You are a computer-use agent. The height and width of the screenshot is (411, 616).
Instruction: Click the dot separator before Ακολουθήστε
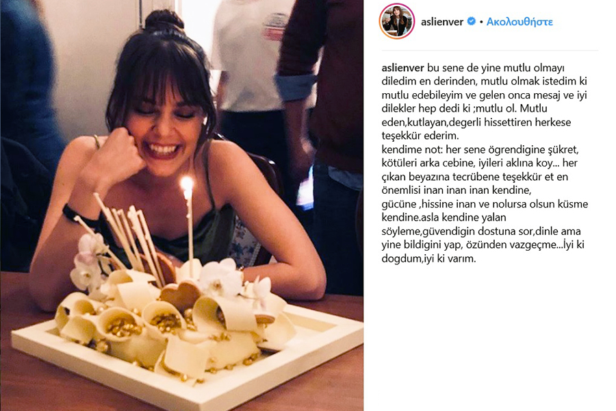[x=481, y=22]
